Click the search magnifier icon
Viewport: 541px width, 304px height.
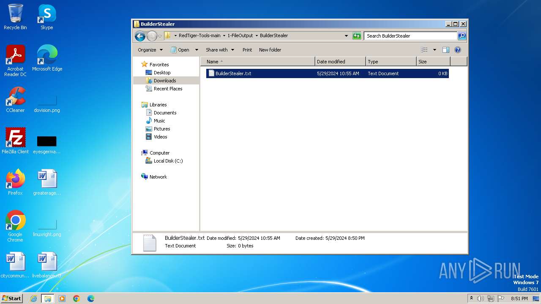462,36
